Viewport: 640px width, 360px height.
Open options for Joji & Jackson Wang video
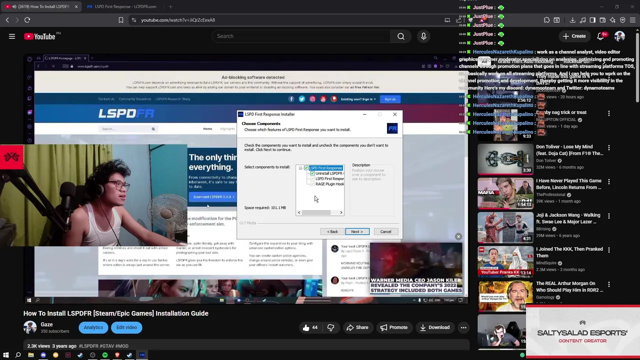coord(608,216)
